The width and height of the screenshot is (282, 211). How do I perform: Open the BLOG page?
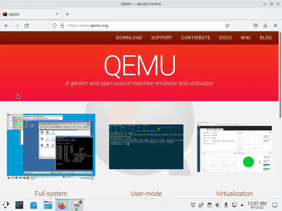[266, 38]
